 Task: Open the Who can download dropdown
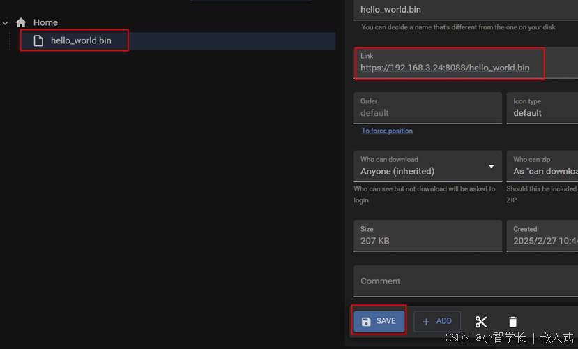pyautogui.click(x=427, y=166)
